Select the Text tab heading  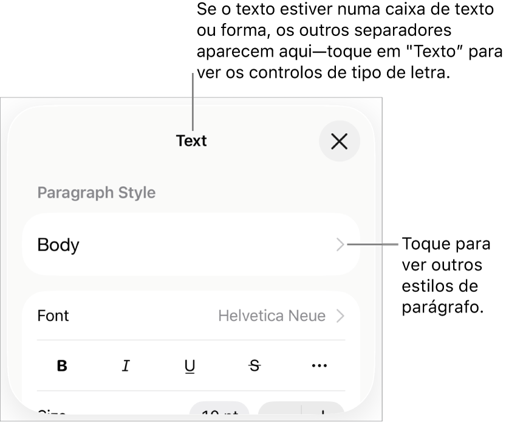click(191, 141)
